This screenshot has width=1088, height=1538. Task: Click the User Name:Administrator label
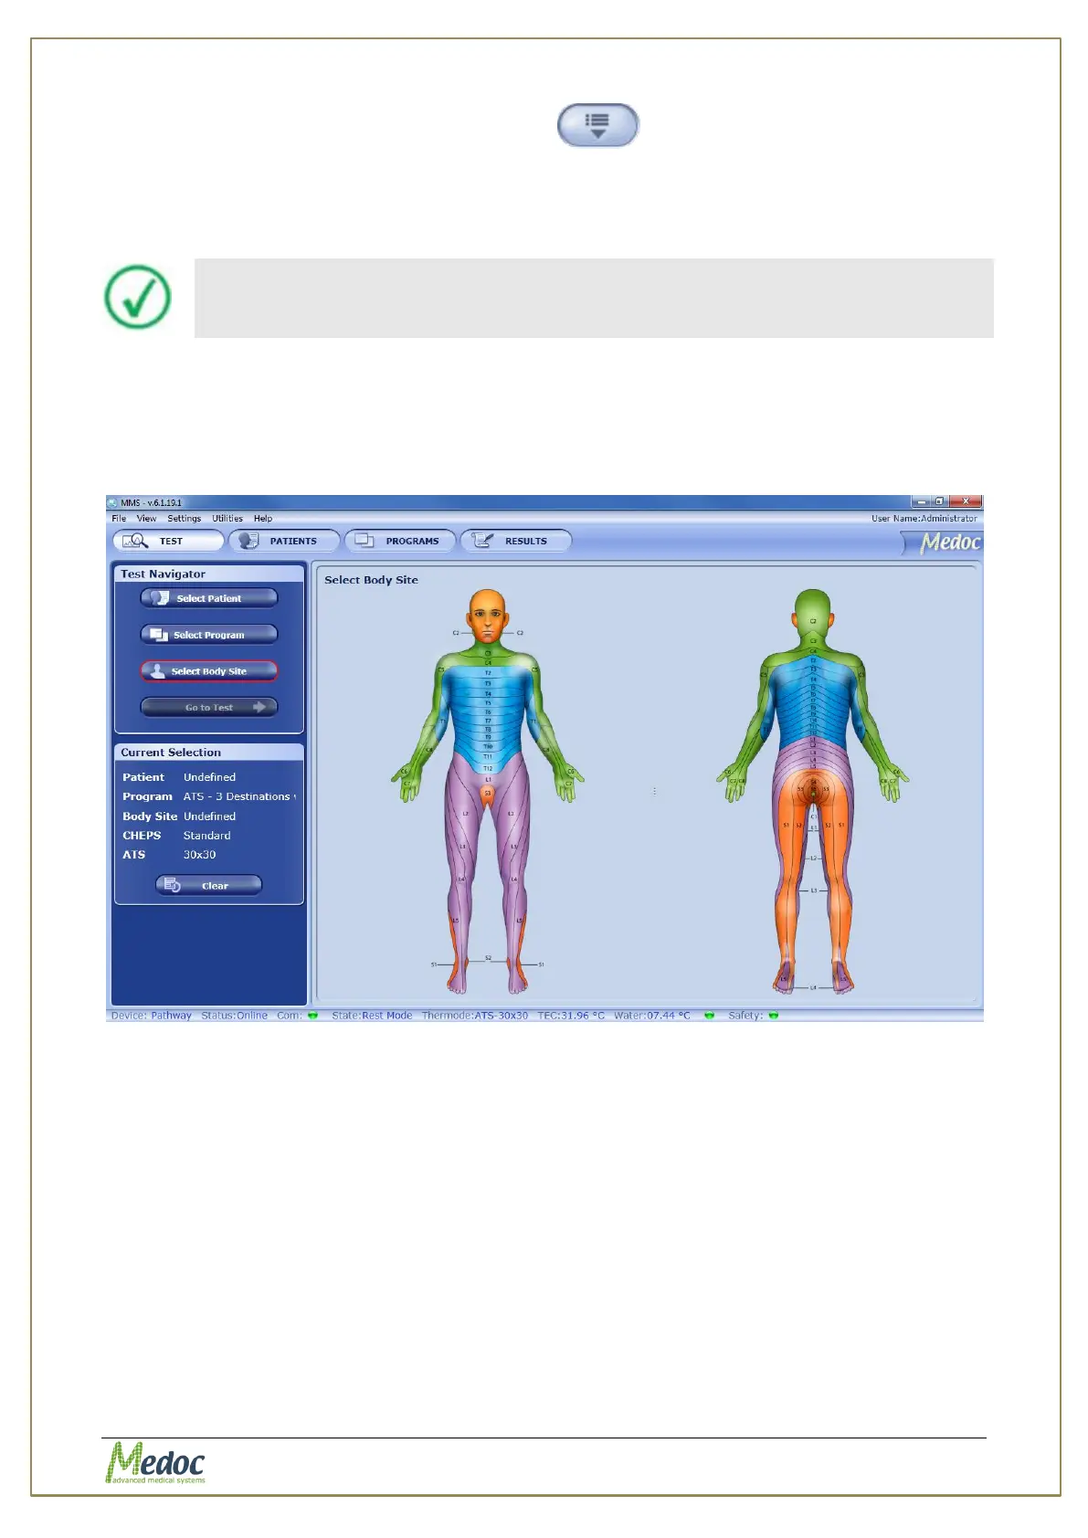(924, 518)
